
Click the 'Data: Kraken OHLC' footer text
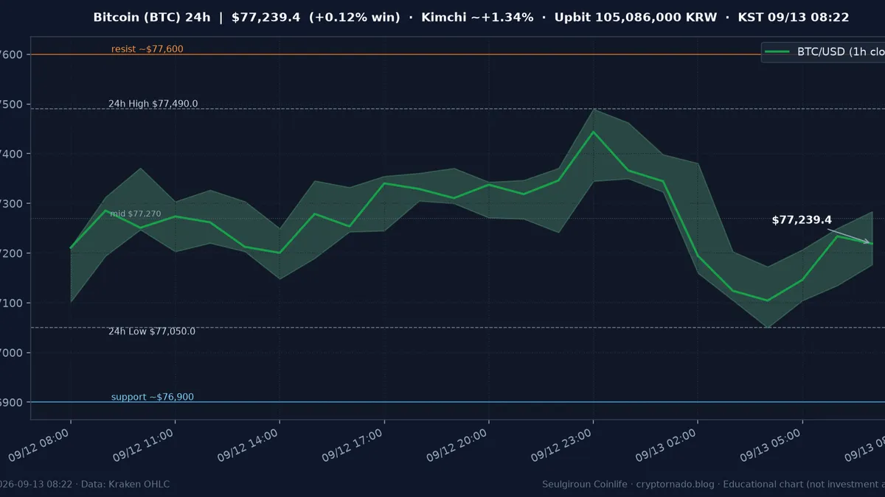125,484
